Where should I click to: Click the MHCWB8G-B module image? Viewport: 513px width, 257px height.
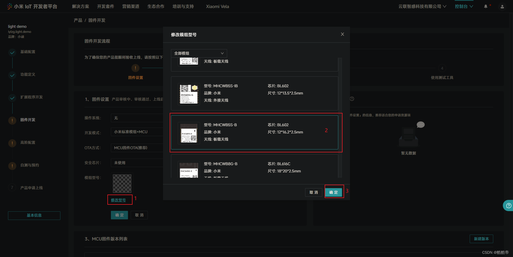[x=189, y=169]
